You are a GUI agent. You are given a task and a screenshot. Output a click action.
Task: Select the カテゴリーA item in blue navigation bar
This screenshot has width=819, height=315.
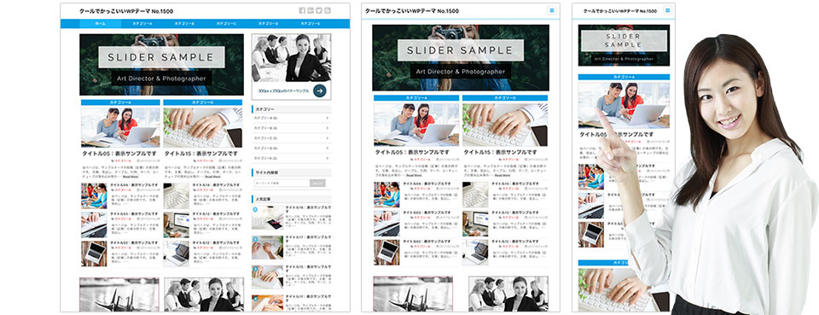(142, 24)
